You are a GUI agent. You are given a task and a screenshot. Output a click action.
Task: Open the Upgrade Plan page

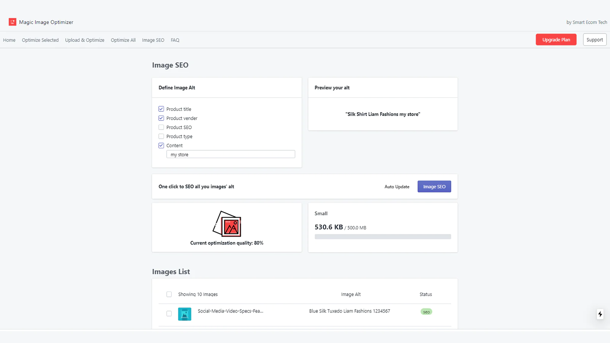coord(556,39)
